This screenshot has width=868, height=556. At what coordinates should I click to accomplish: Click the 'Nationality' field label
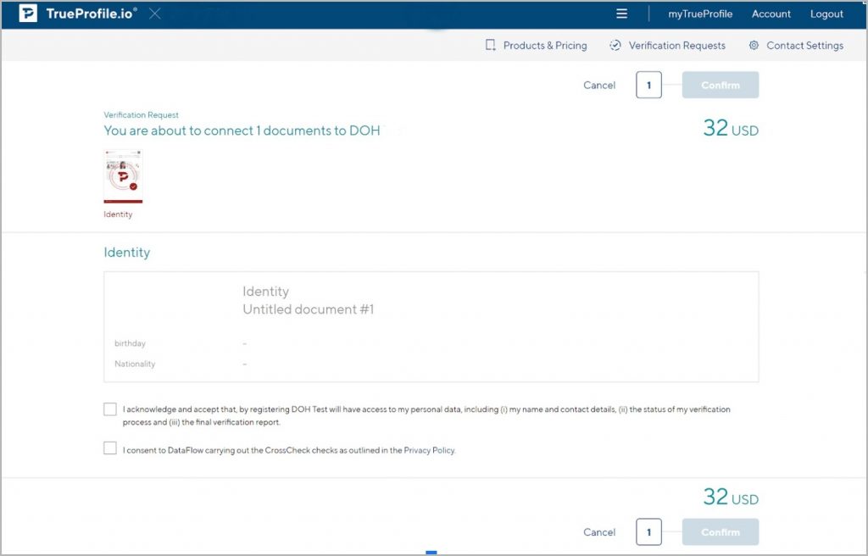click(135, 364)
